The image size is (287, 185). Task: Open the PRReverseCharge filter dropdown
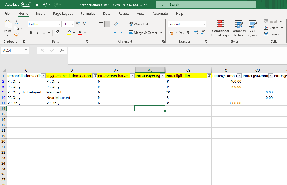coord(132,76)
